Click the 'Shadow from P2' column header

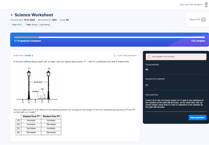[x=51, y=117]
